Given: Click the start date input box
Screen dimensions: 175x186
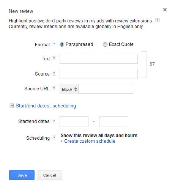Looking at the screenshot, I should tap(74, 121).
